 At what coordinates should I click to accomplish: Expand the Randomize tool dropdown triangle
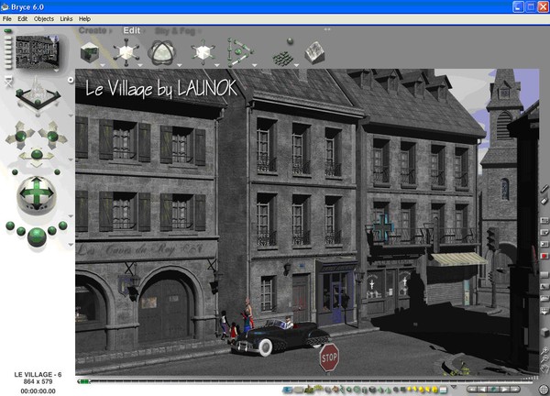[x=296, y=65]
